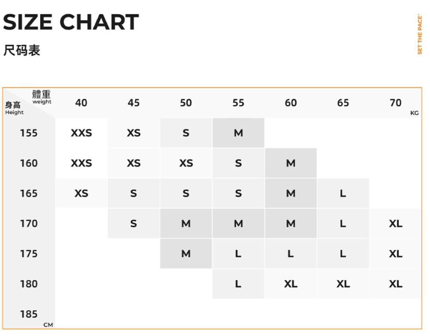Select the 體重 weight header label
This screenshot has width=430, height=336.
[x=42, y=97]
